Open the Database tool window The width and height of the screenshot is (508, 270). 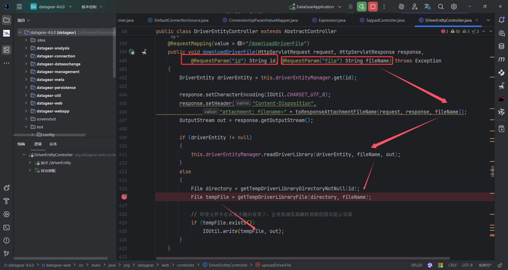point(501,46)
